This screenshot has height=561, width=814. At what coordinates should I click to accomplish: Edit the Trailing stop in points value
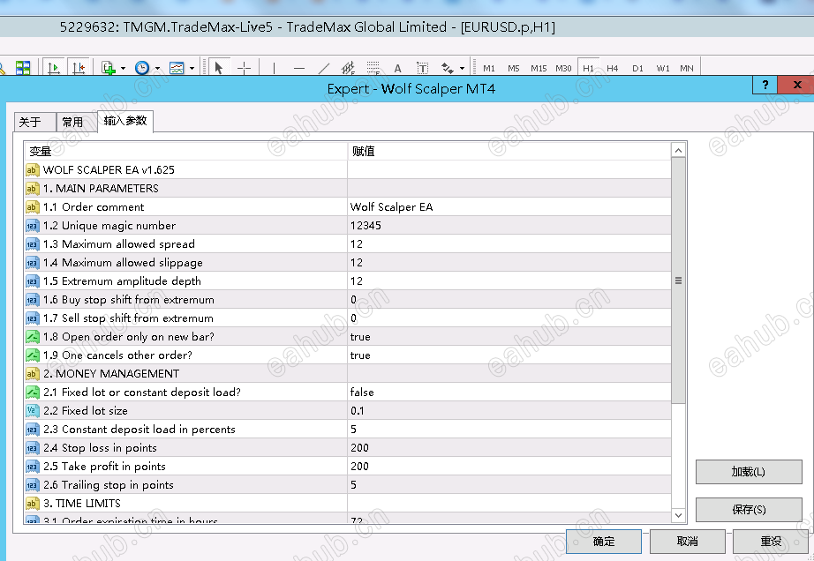pos(509,485)
